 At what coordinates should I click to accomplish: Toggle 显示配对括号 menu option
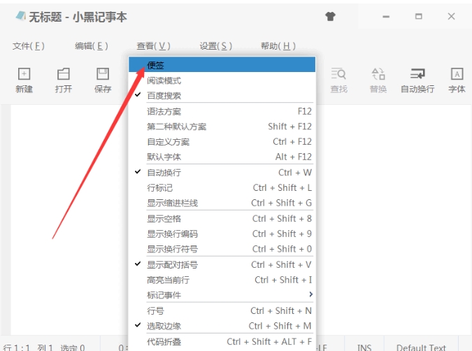coord(222,264)
